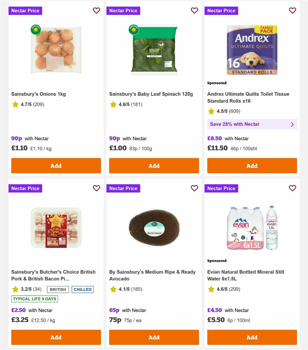Click the star rating on the Avocado
308x350 pixels.
[127, 289]
